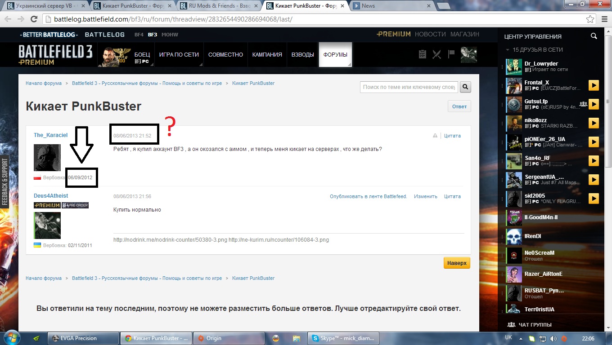Open the ФОРУМЫ tab

335,54
